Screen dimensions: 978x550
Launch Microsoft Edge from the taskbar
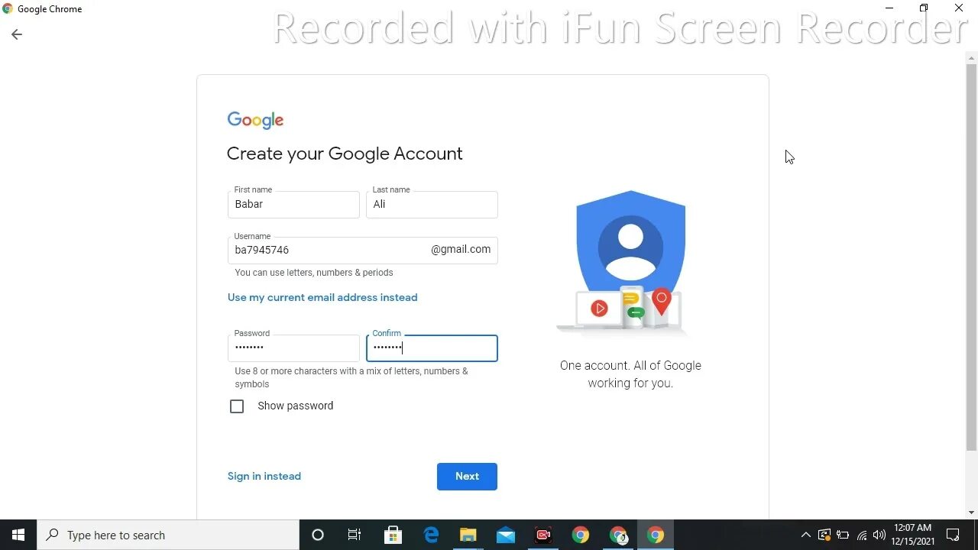click(x=431, y=535)
